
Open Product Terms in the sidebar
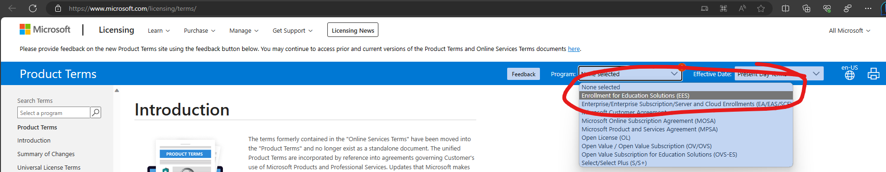pos(37,127)
